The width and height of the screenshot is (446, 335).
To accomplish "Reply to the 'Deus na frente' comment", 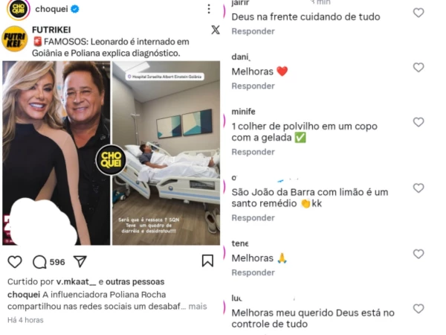I will tap(253, 31).
